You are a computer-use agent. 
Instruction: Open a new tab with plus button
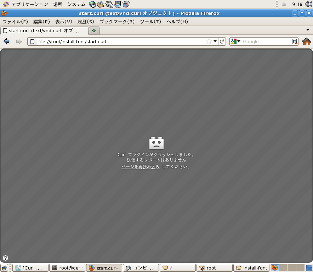coord(94,30)
